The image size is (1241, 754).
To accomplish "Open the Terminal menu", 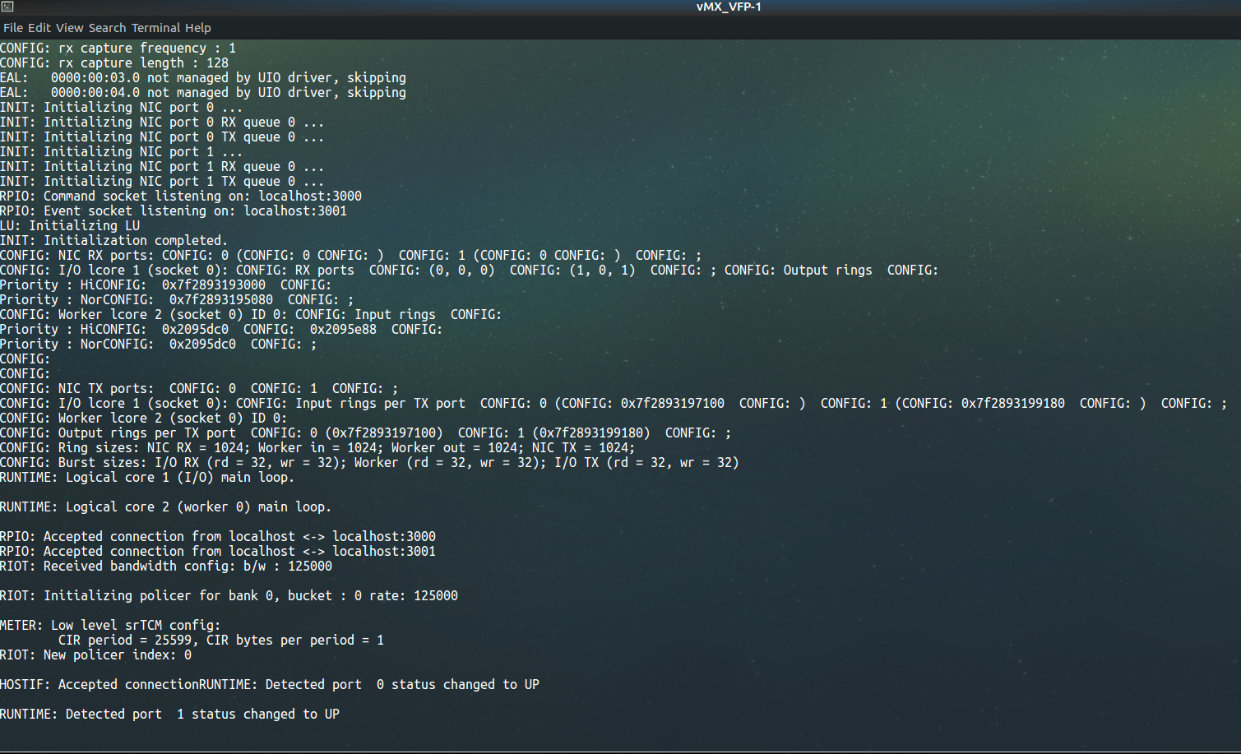I will click(155, 28).
